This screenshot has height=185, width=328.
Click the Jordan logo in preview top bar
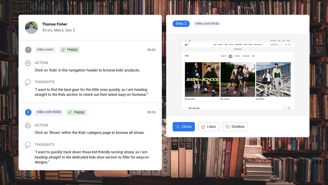coord(186,41)
